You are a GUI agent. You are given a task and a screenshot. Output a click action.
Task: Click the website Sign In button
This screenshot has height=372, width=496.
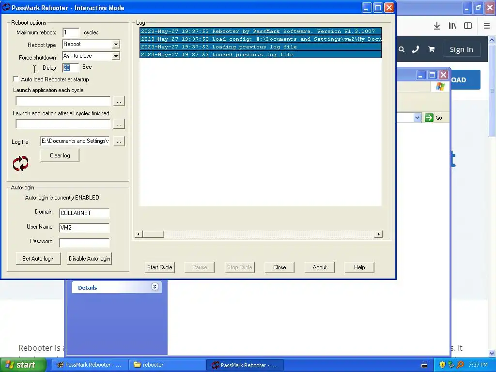tap(461, 49)
